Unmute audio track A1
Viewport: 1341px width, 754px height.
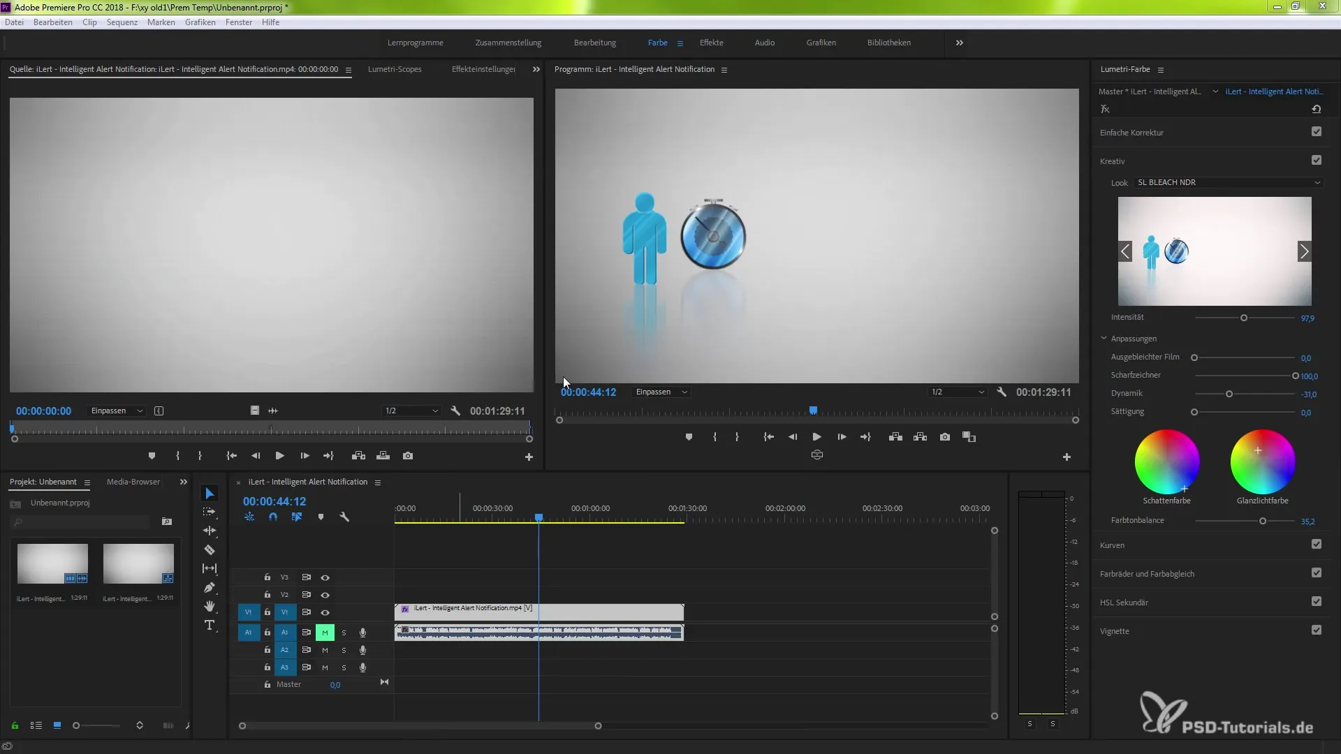tap(325, 633)
